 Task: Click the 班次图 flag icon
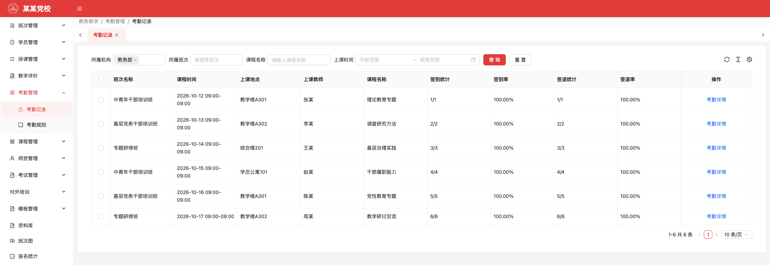[x=12, y=241]
